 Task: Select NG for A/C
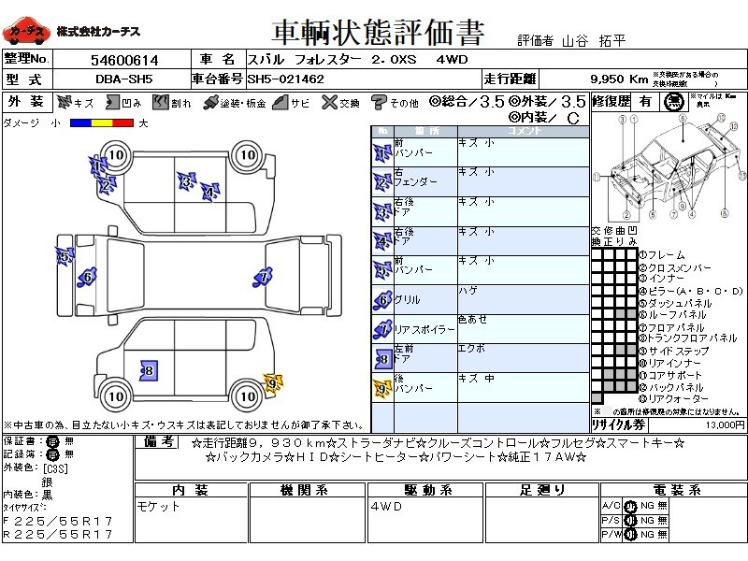(647, 506)
